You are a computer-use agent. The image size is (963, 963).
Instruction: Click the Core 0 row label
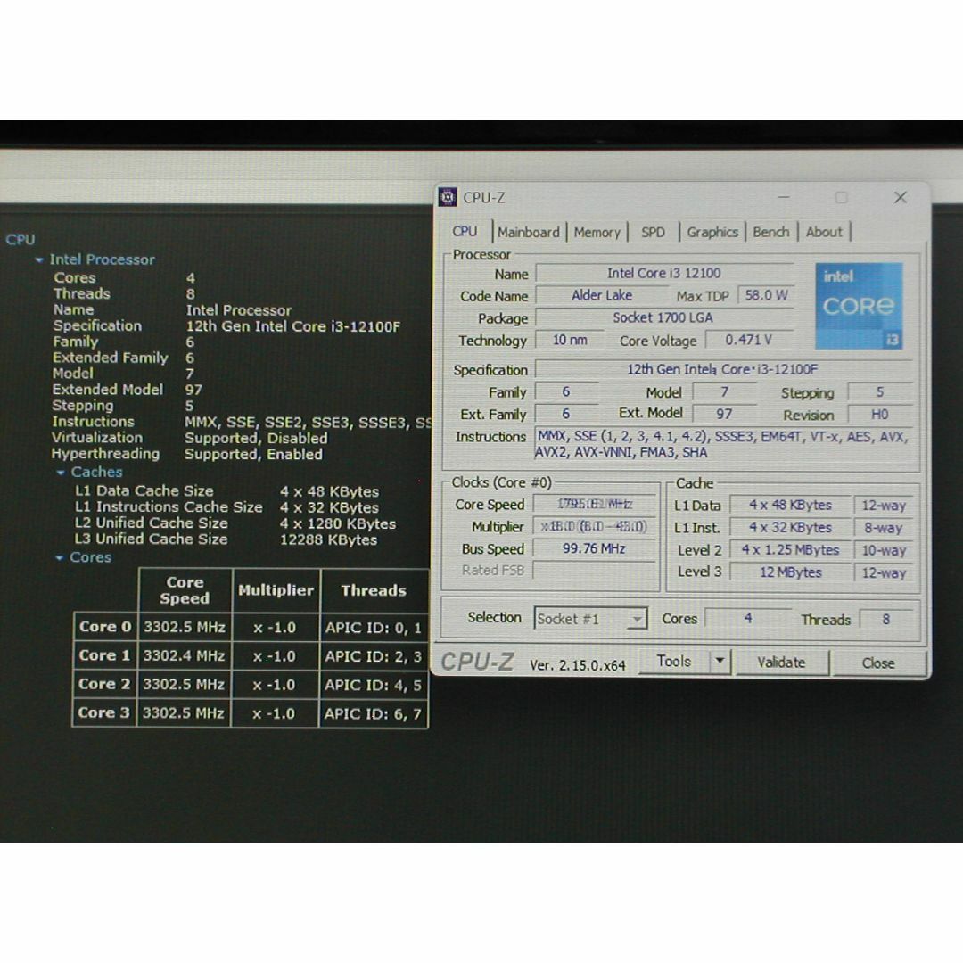click(x=105, y=627)
